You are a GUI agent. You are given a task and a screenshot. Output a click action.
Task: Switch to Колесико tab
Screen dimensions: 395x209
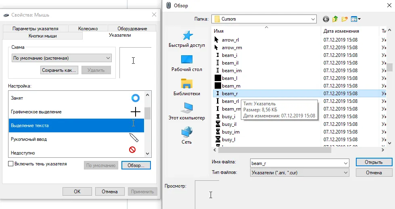[88, 29]
